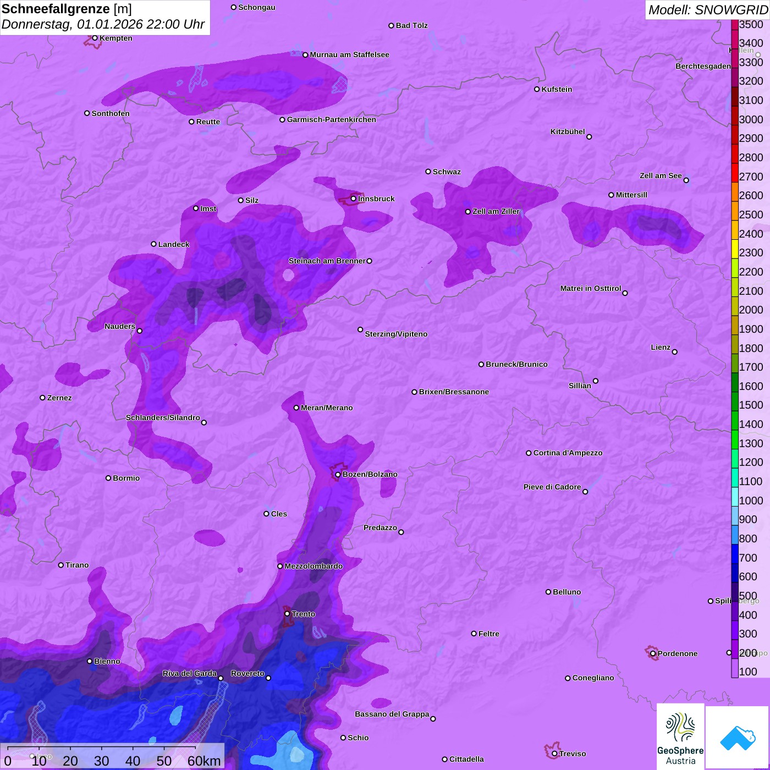The image size is (770, 770).
Task: Pick the red 2700 m legend color
Action: click(735, 173)
